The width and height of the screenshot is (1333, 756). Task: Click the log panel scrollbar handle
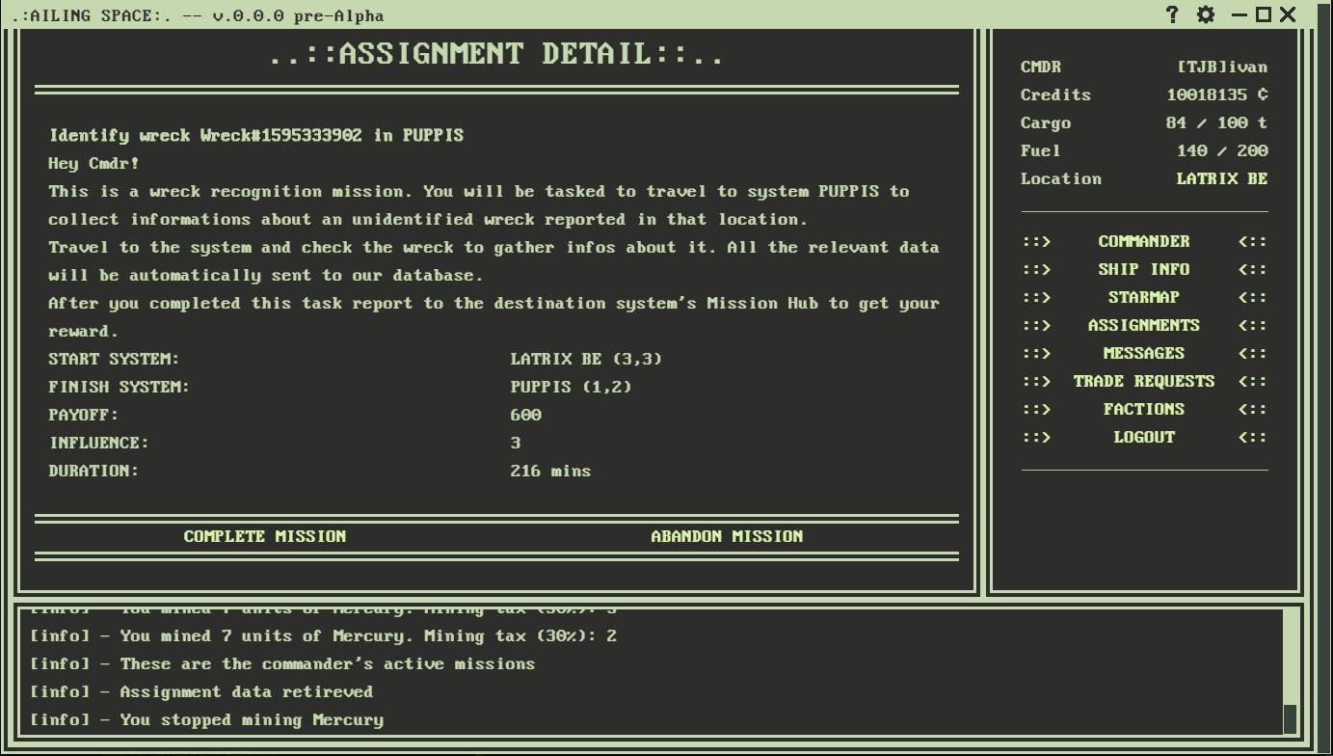pos(1291,718)
